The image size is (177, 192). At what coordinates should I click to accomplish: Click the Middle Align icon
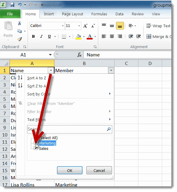point(112,26)
